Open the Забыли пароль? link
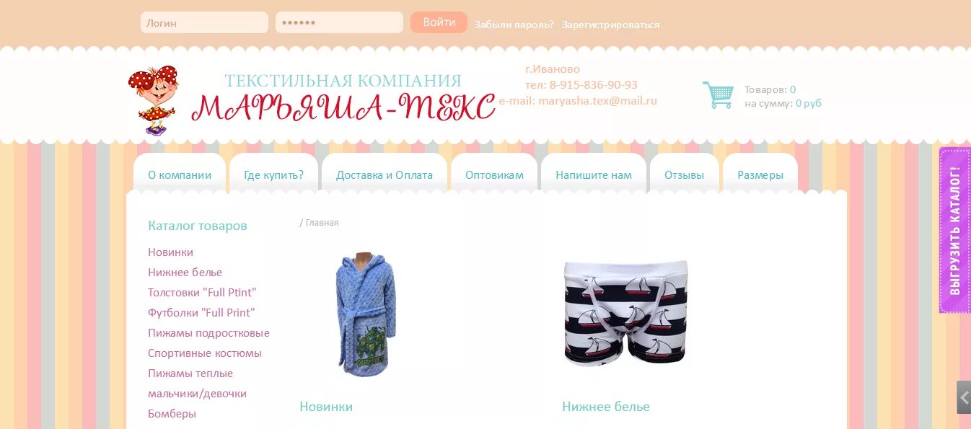 click(514, 25)
